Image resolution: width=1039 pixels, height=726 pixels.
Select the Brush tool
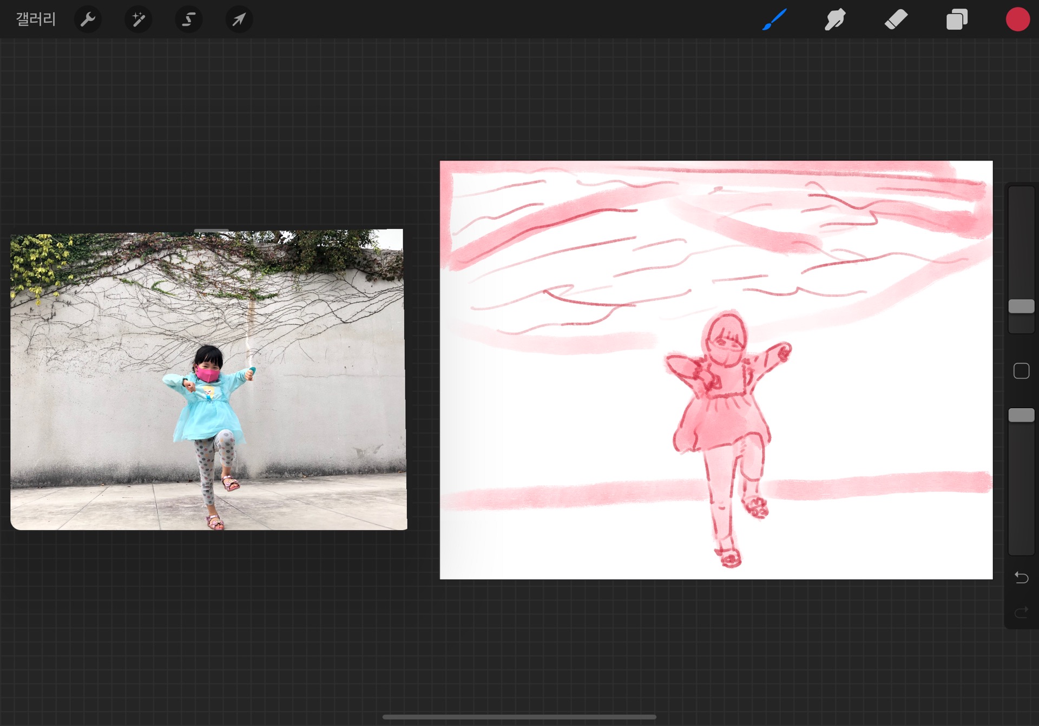tap(774, 20)
